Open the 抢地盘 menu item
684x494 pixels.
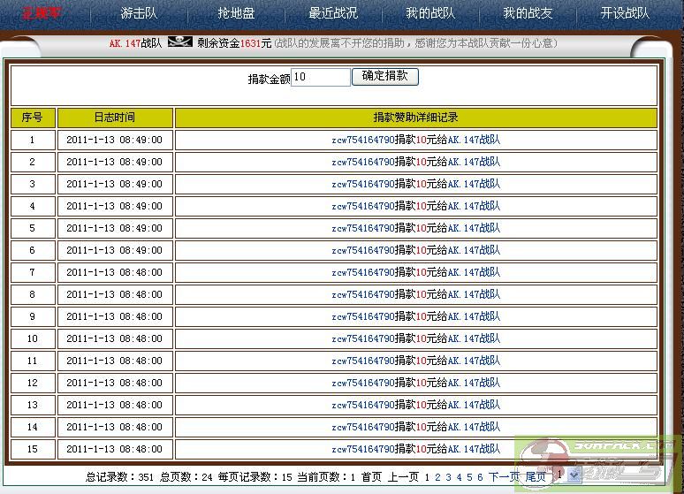[236, 13]
